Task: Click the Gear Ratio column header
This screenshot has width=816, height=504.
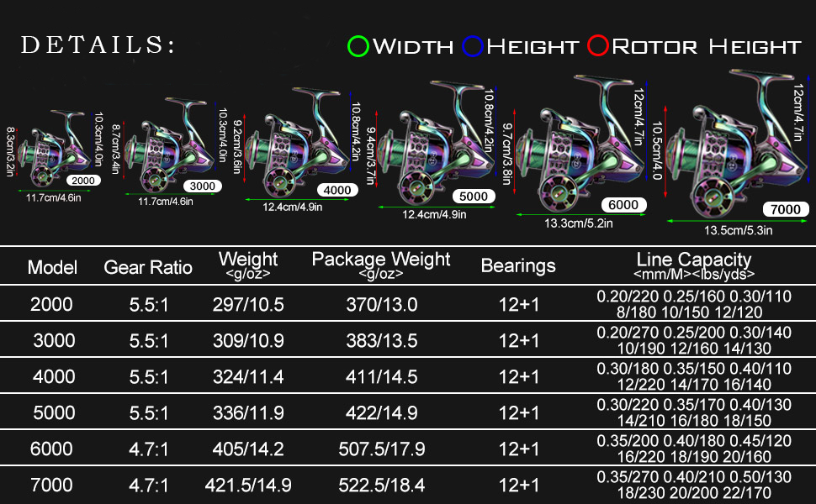Action: (x=148, y=267)
